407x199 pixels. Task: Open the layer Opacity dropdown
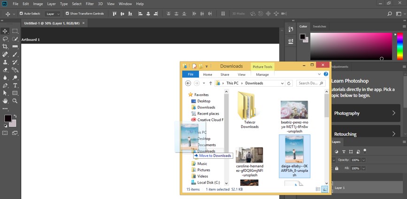coord(363,160)
